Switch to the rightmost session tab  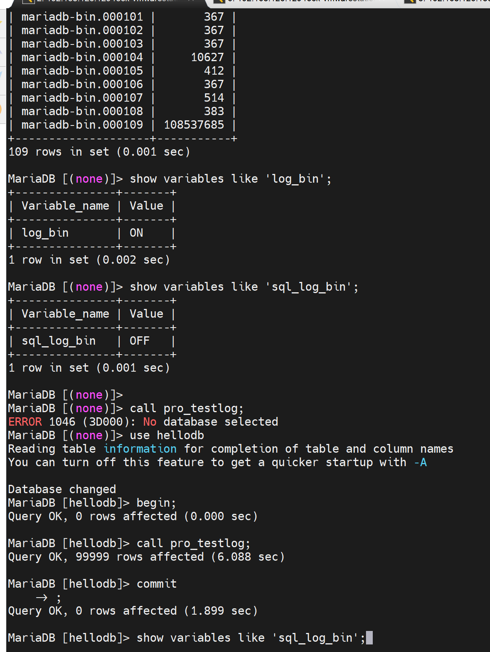coord(453,1)
